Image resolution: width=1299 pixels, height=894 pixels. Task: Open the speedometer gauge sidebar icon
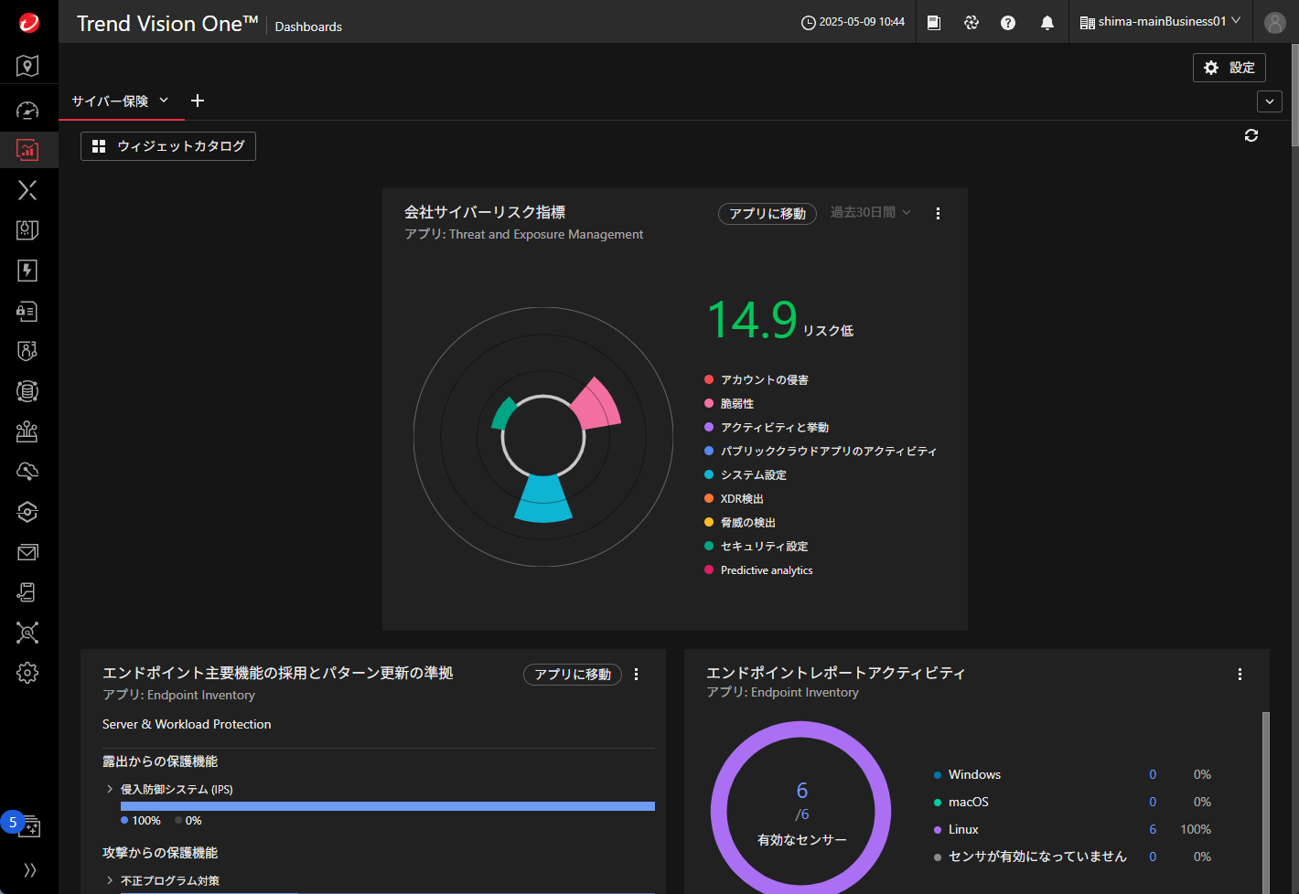coord(27,111)
